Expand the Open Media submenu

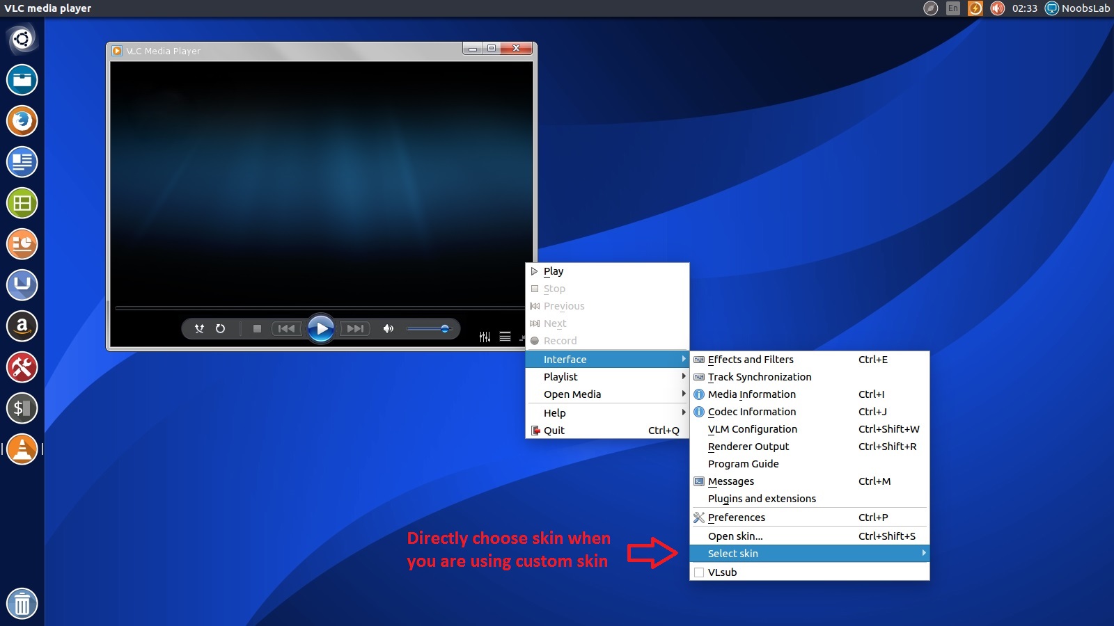(607, 394)
